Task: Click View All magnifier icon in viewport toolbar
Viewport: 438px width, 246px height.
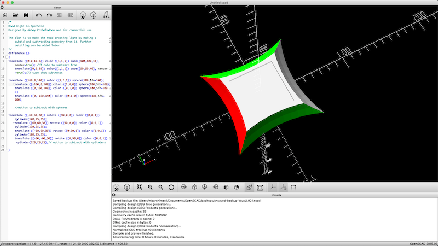Action: pyautogui.click(x=140, y=187)
